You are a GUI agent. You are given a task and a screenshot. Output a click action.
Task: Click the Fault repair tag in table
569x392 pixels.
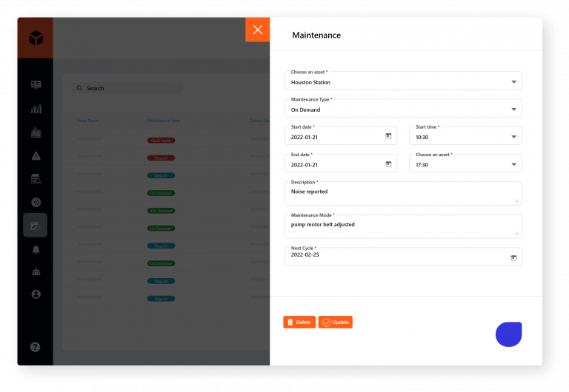161,141
